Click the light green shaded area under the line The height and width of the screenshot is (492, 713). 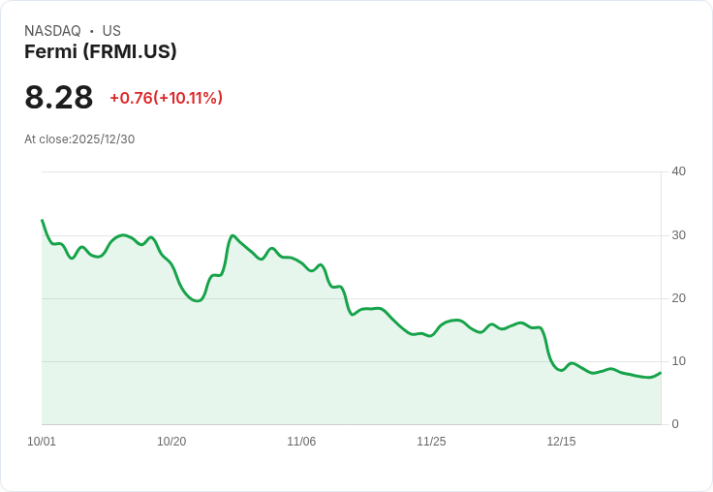click(x=291, y=368)
